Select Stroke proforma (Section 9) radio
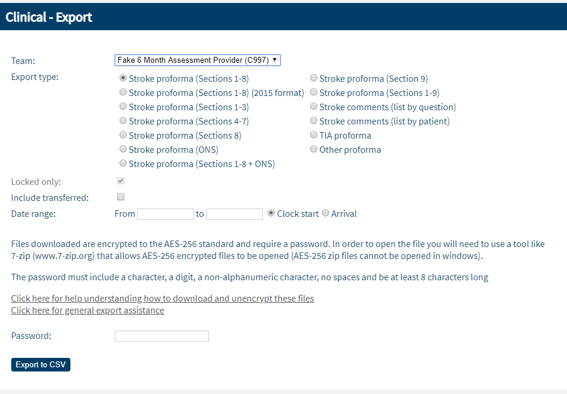This screenshot has height=394, width=567. (314, 78)
